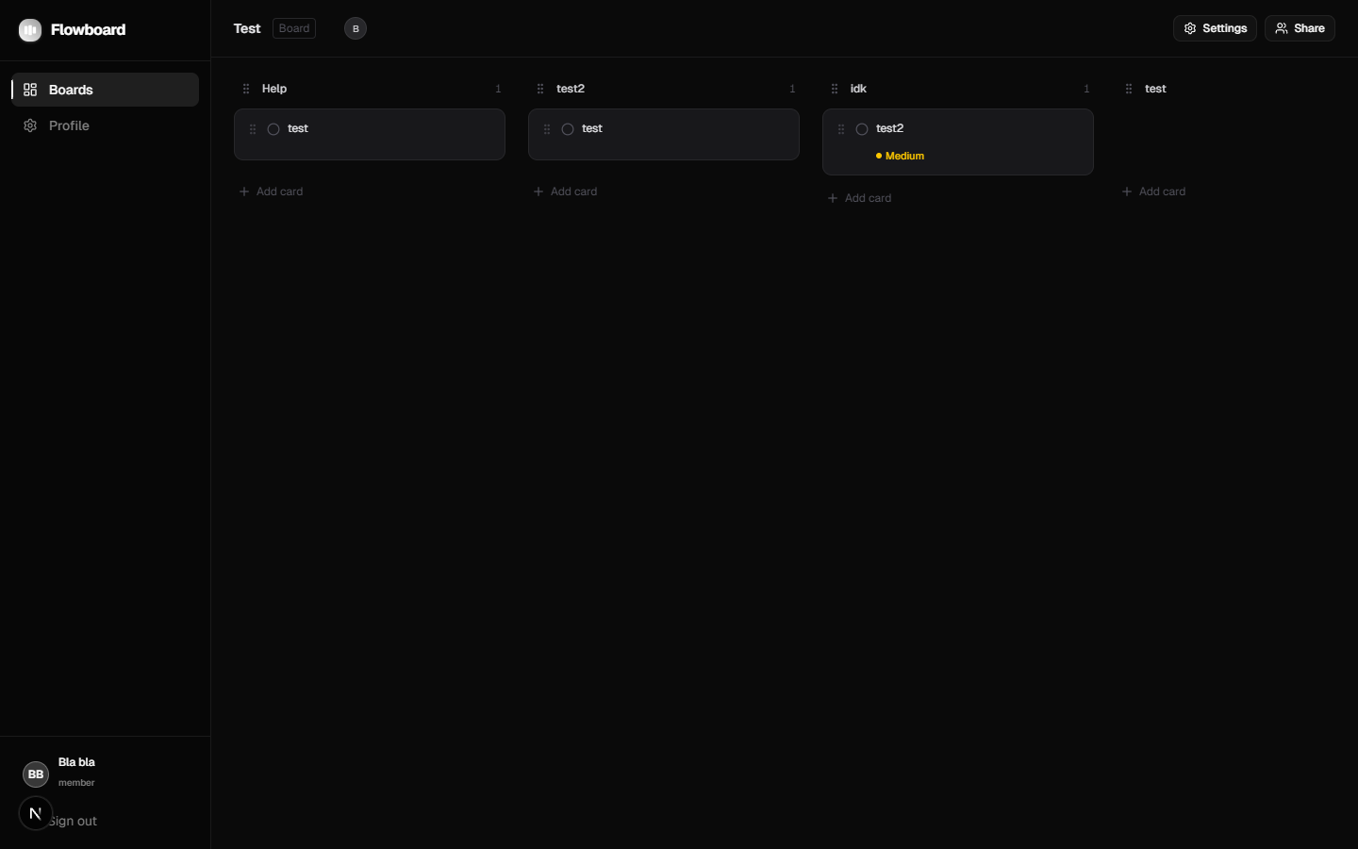Go to Profile in sidebar
The height and width of the screenshot is (849, 1358).
click(69, 125)
